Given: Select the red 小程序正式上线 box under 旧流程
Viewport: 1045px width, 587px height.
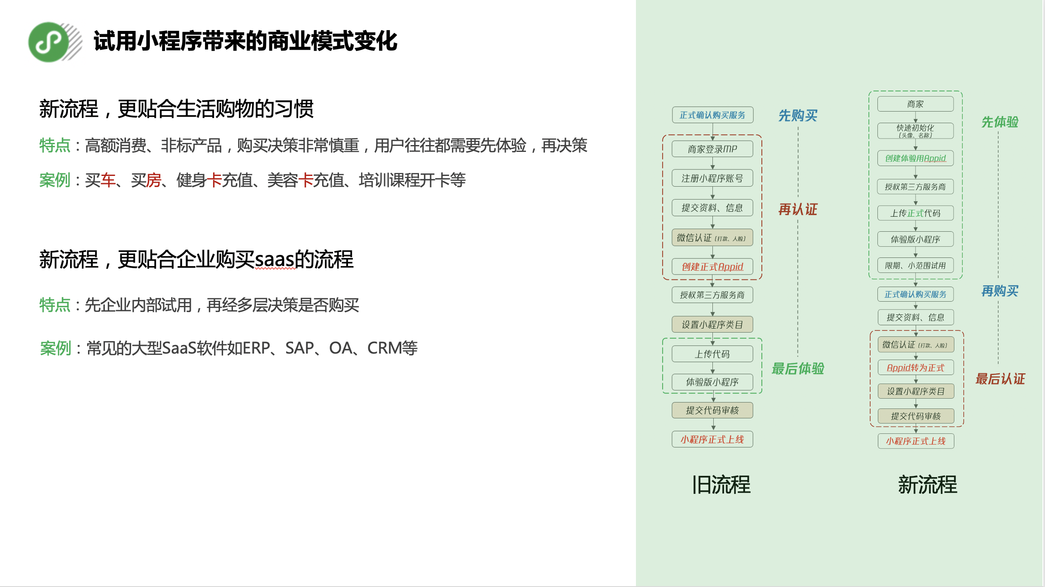Looking at the screenshot, I should [712, 439].
